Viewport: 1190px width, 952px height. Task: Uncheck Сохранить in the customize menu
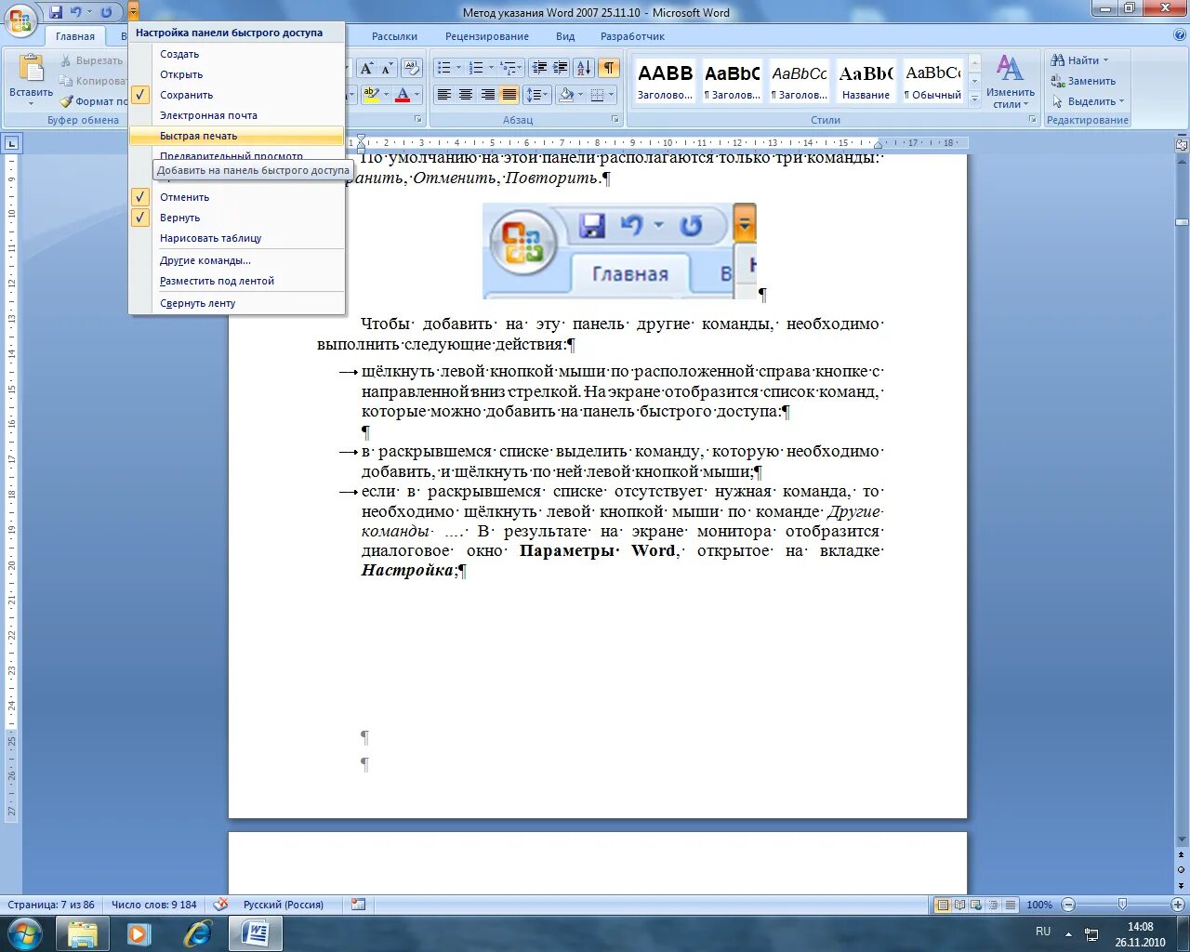[237, 95]
